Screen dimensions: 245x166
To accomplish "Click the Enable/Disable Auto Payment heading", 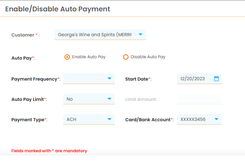I will pyautogui.click(x=58, y=9).
